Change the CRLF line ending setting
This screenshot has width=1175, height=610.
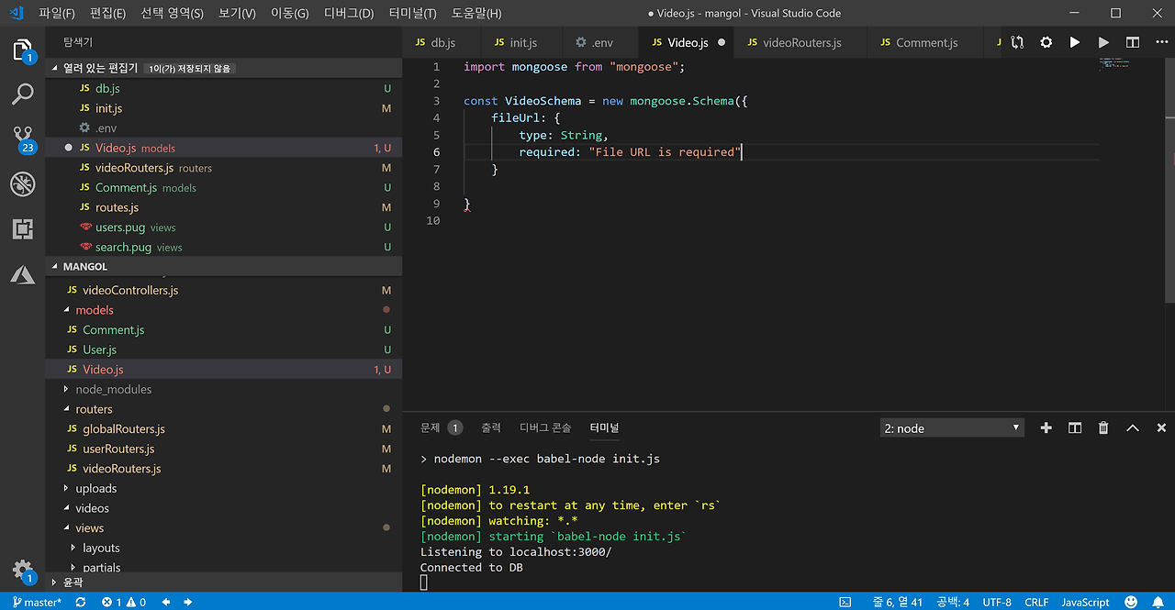pos(1036,602)
